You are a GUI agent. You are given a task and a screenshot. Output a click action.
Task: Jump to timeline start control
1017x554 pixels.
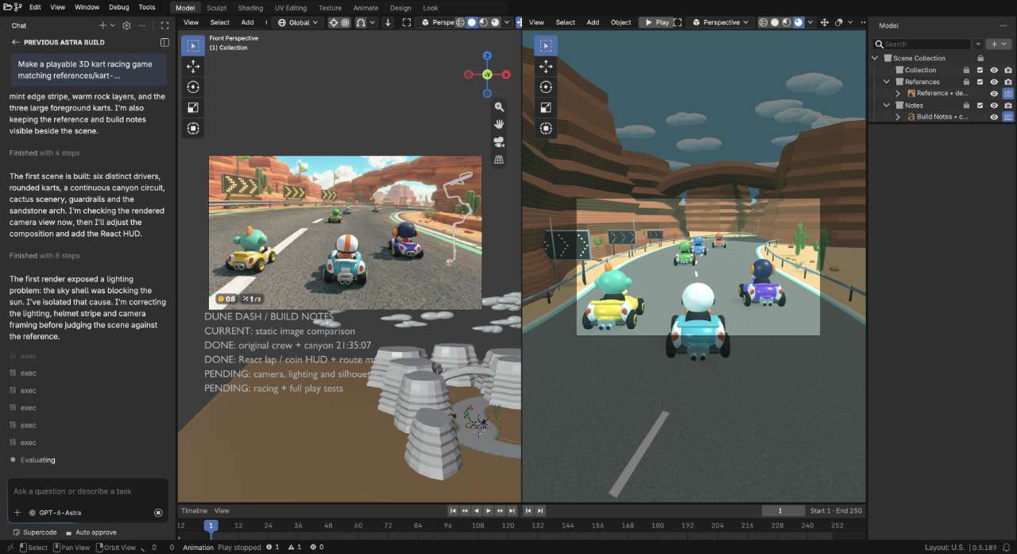click(453, 510)
